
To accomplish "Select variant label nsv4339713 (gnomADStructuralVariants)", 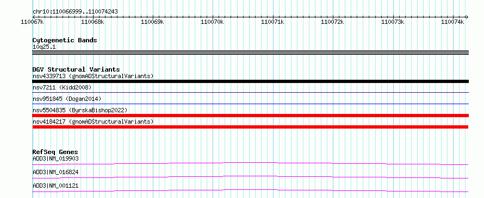I will tap(93, 76).
